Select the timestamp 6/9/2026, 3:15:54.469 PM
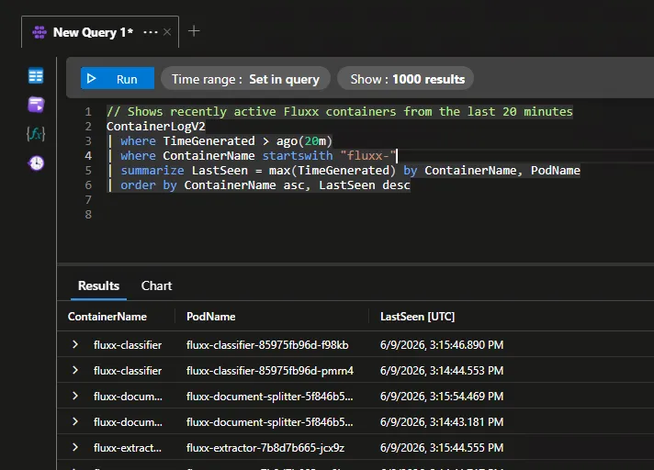 [442, 397]
